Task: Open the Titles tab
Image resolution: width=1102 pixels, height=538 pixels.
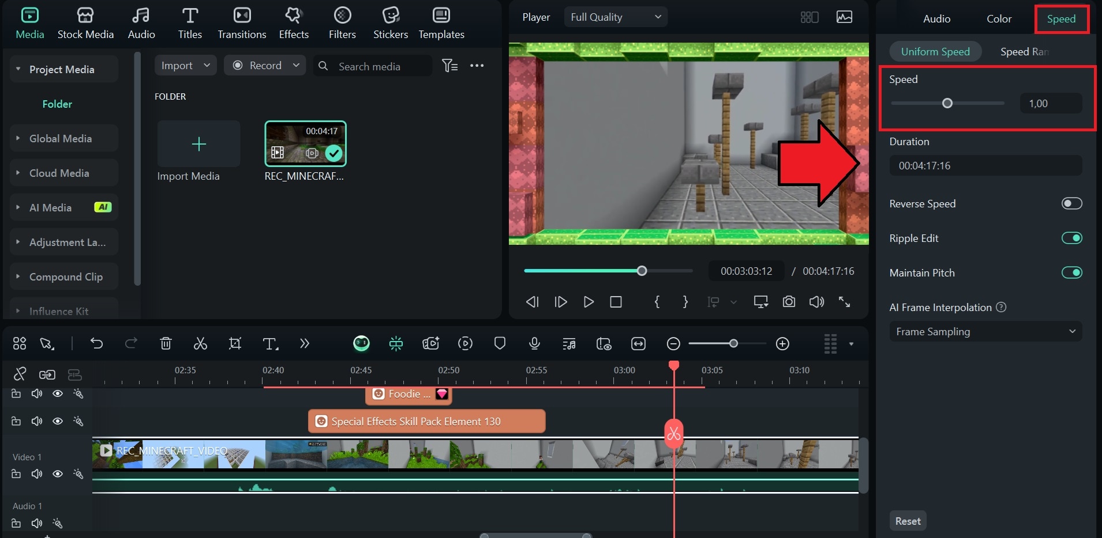Action: pos(190,23)
